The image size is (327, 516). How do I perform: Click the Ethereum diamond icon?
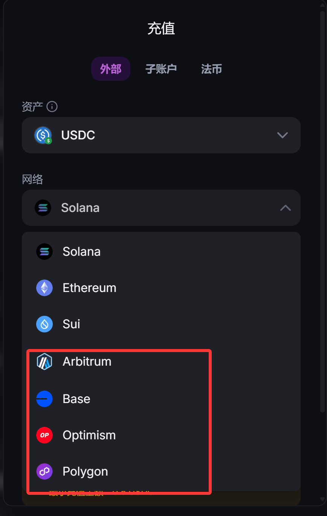coord(44,288)
